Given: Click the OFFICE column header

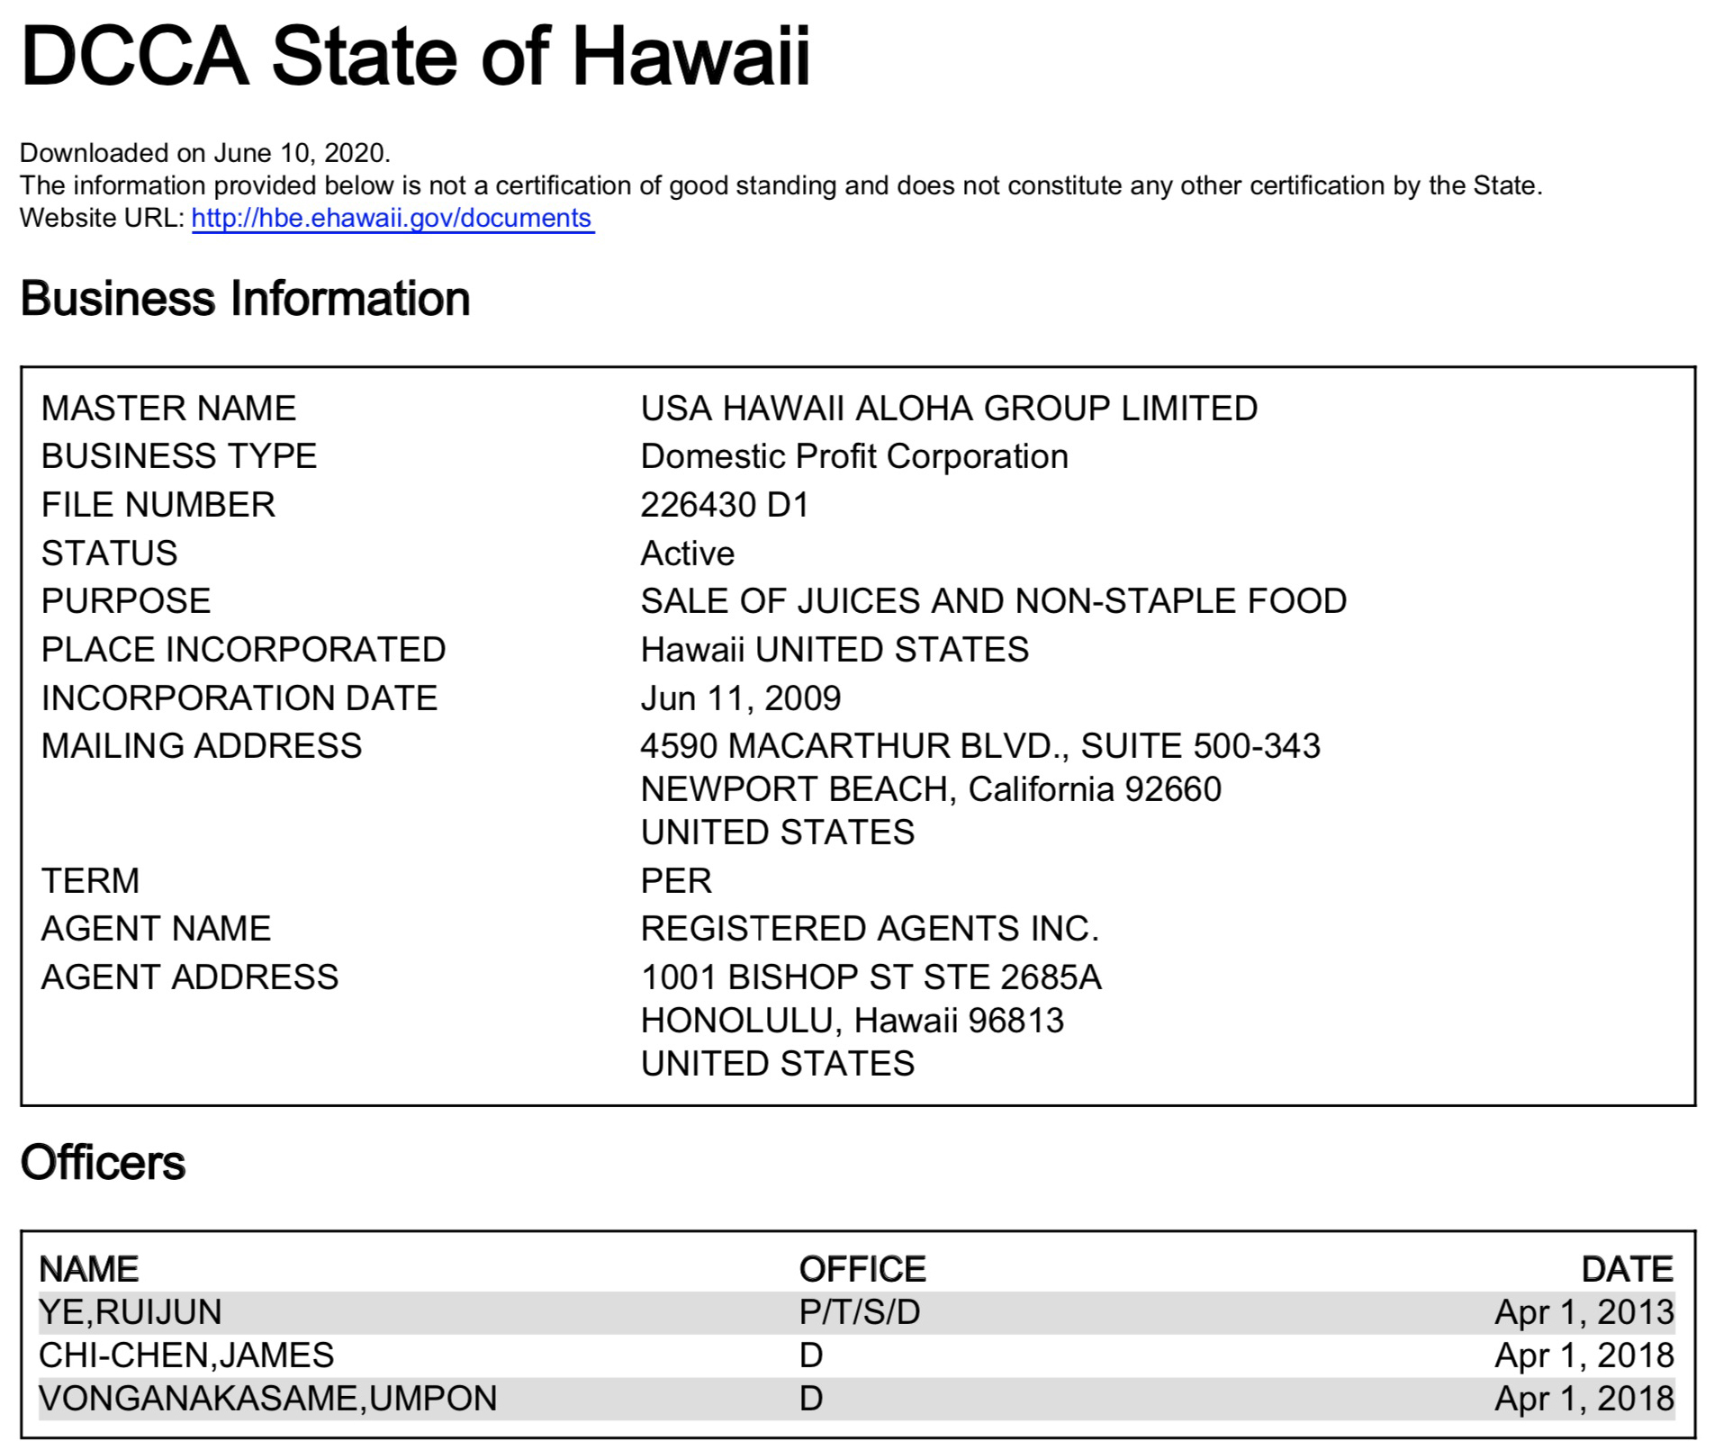Looking at the screenshot, I should pyautogui.click(x=862, y=1269).
